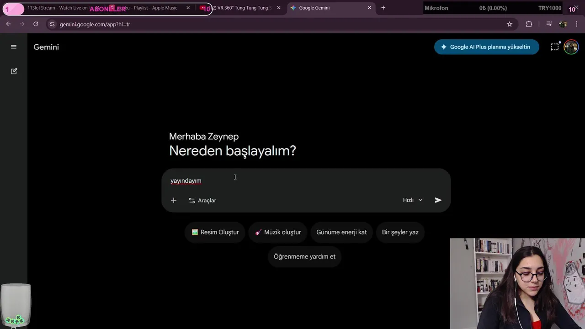Focus the prompt input containing yayındayım
Image resolution: width=585 pixels, height=329 pixels.
tap(306, 181)
